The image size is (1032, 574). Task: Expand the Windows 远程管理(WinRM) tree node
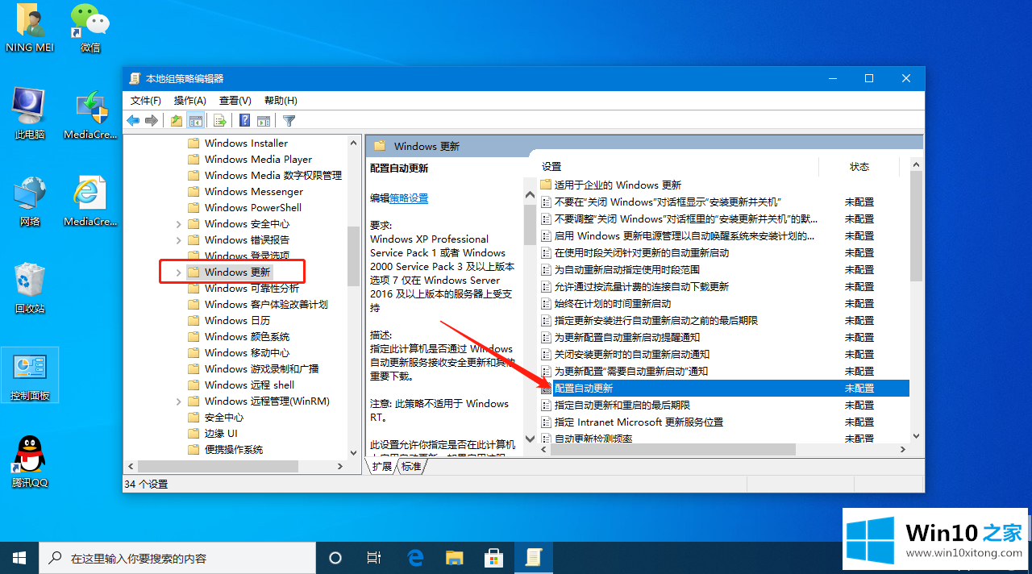tap(178, 401)
